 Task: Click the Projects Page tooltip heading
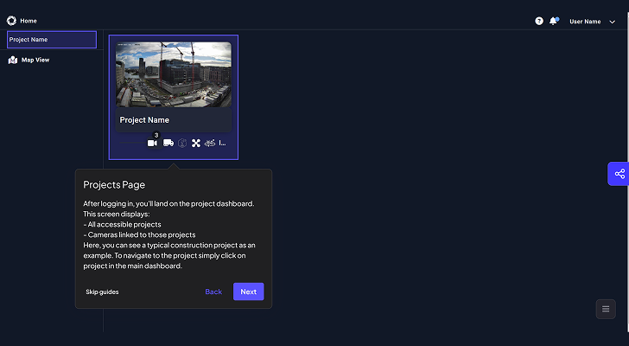tap(114, 185)
